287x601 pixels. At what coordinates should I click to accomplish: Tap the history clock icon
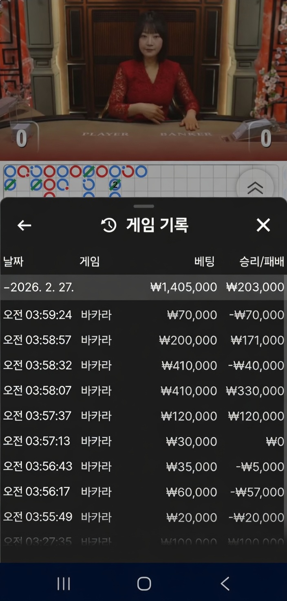point(109,225)
